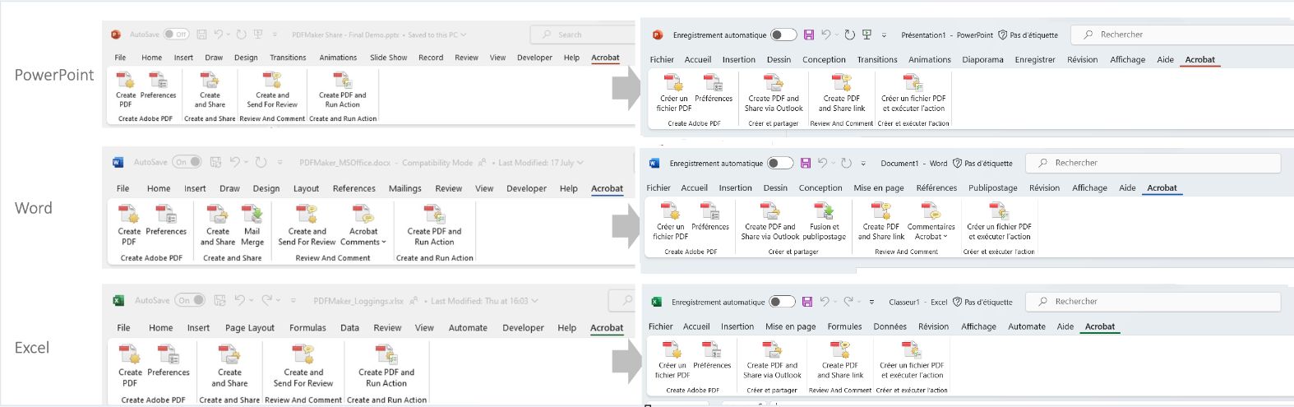Screen dimensions: 1294x407
Task: Open Publipostage tab in French Word
Action: pos(992,187)
